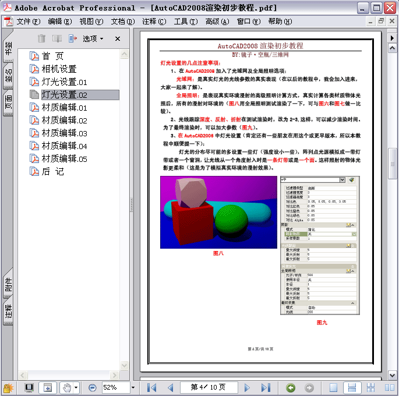Viewport: 399px width, 396px height.
Task: Go to the first page
Action: pos(152,388)
